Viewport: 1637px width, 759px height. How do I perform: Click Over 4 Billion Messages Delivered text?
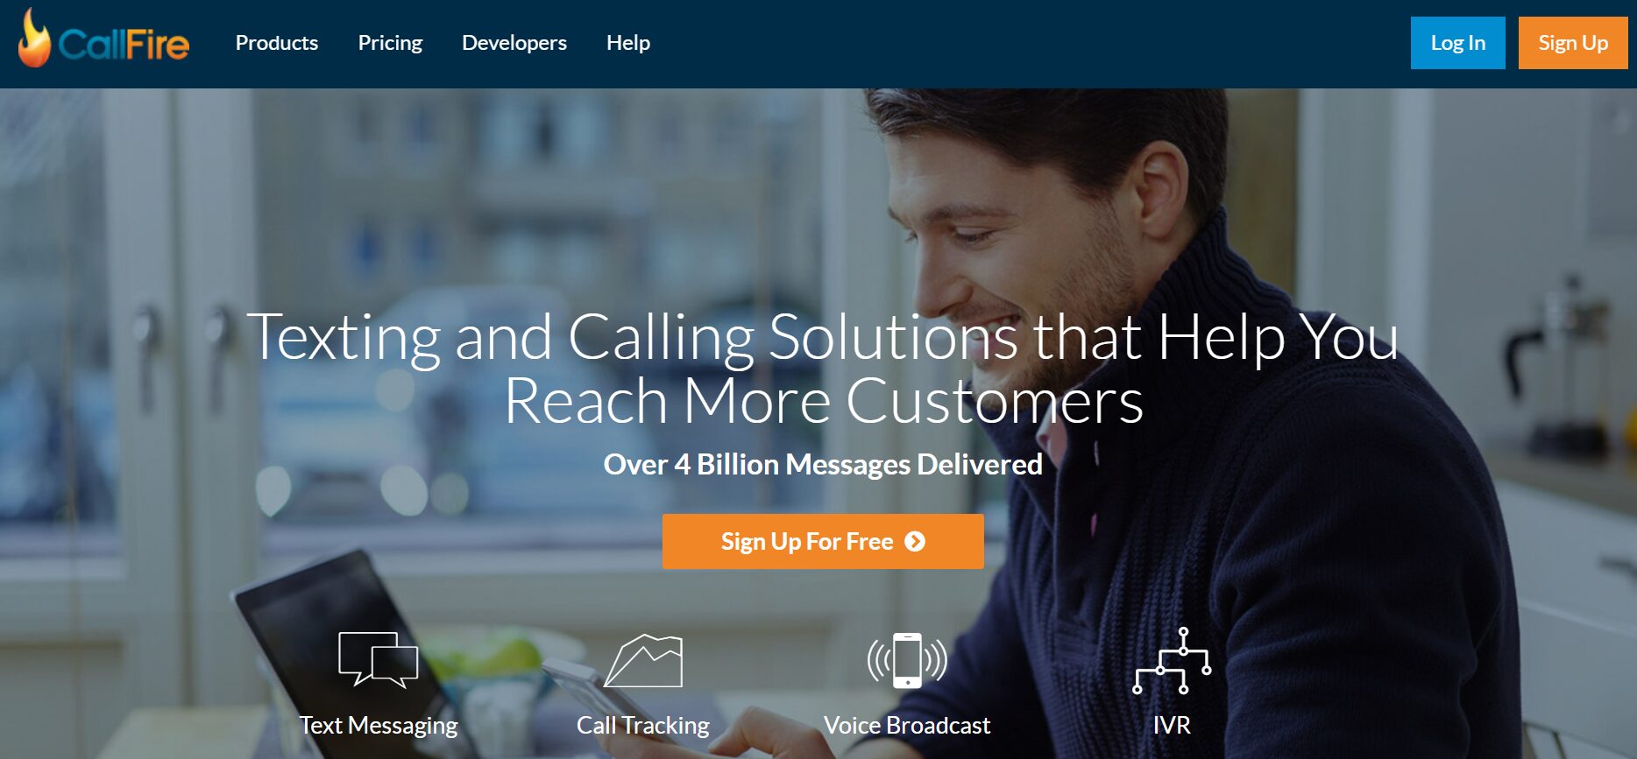[x=823, y=464]
